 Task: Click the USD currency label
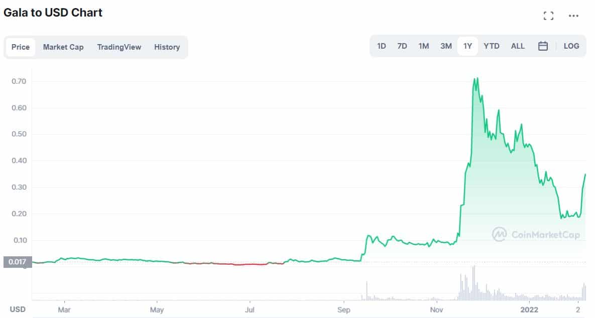(18, 309)
